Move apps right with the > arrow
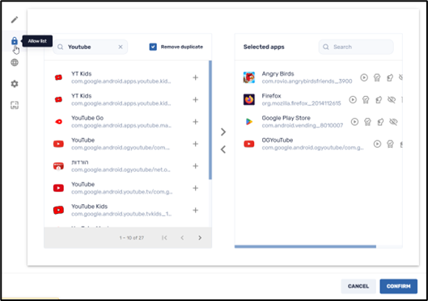 point(223,132)
